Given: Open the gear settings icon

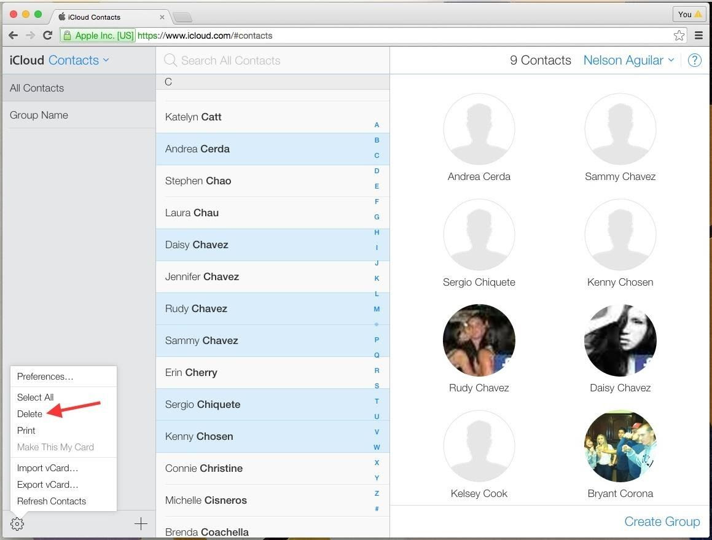Looking at the screenshot, I should click(x=17, y=523).
